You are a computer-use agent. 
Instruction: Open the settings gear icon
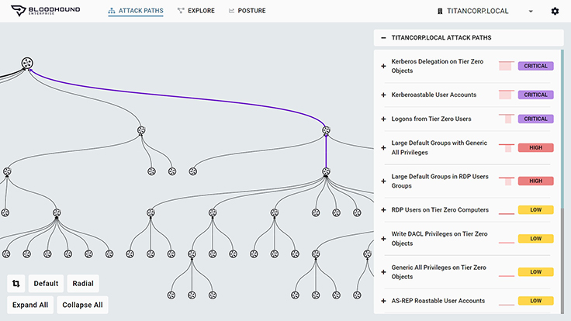pos(555,11)
